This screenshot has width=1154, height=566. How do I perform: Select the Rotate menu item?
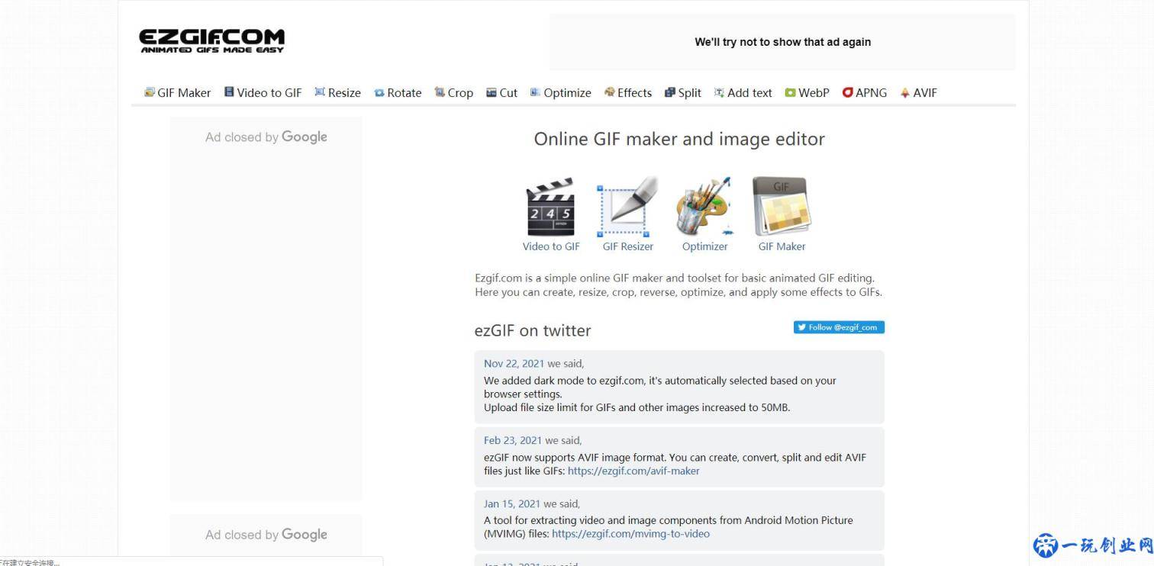398,92
